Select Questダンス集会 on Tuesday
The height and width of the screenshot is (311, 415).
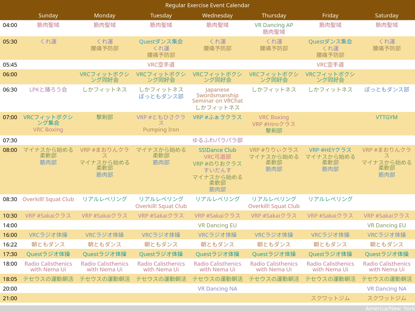pyautogui.click(x=161, y=41)
